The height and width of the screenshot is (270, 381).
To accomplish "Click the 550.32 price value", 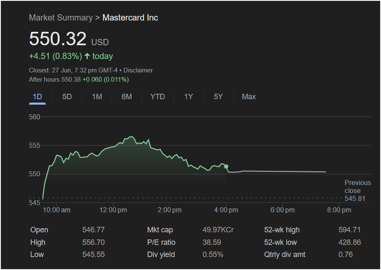I will point(58,39).
